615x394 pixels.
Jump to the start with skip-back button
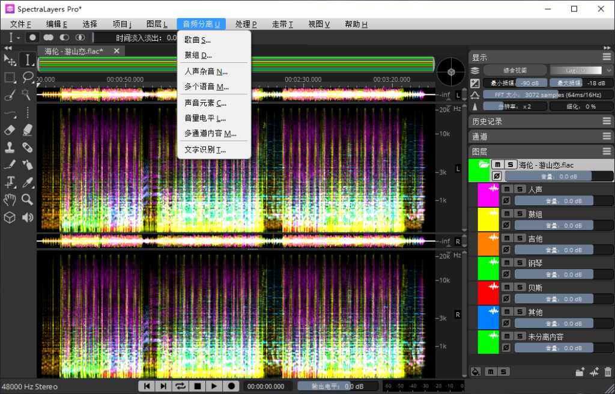147,386
